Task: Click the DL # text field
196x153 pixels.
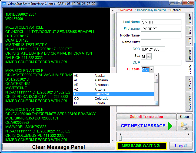Action: (x=161, y=62)
